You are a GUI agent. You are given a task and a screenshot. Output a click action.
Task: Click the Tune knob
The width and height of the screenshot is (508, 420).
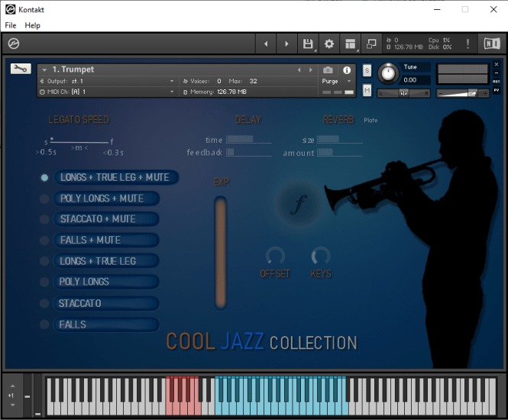pyautogui.click(x=388, y=73)
